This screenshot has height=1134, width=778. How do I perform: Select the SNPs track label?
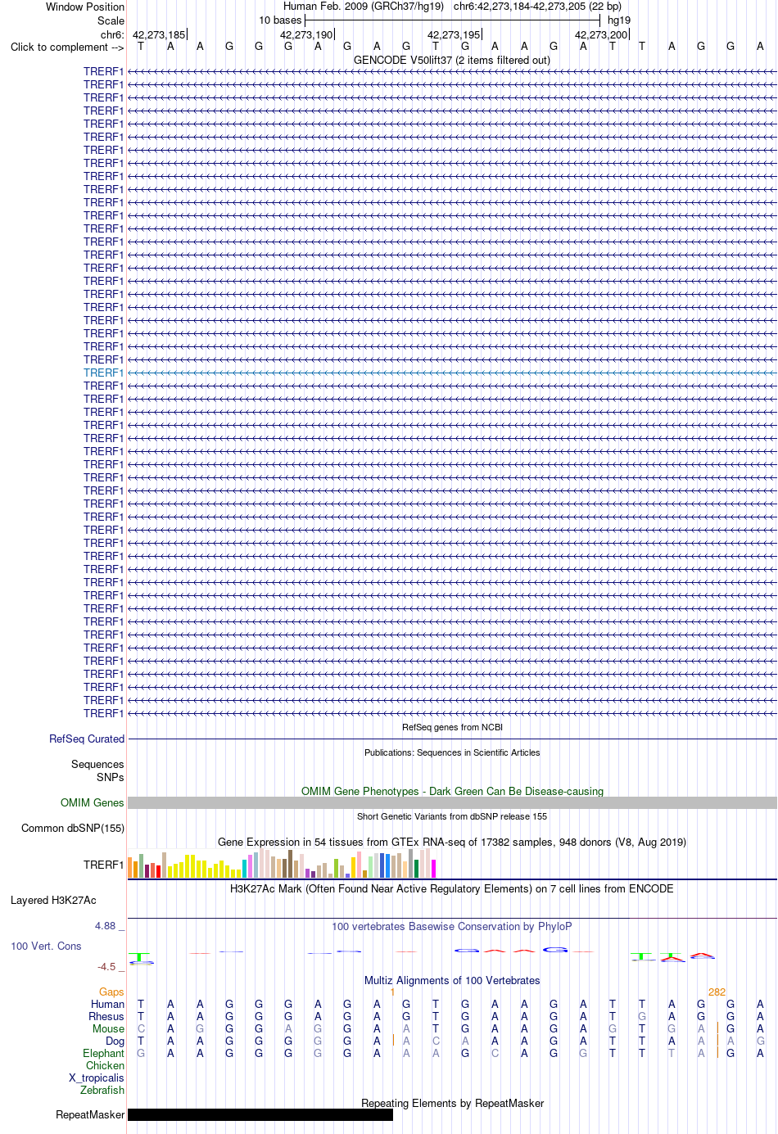click(x=111, y=777)
